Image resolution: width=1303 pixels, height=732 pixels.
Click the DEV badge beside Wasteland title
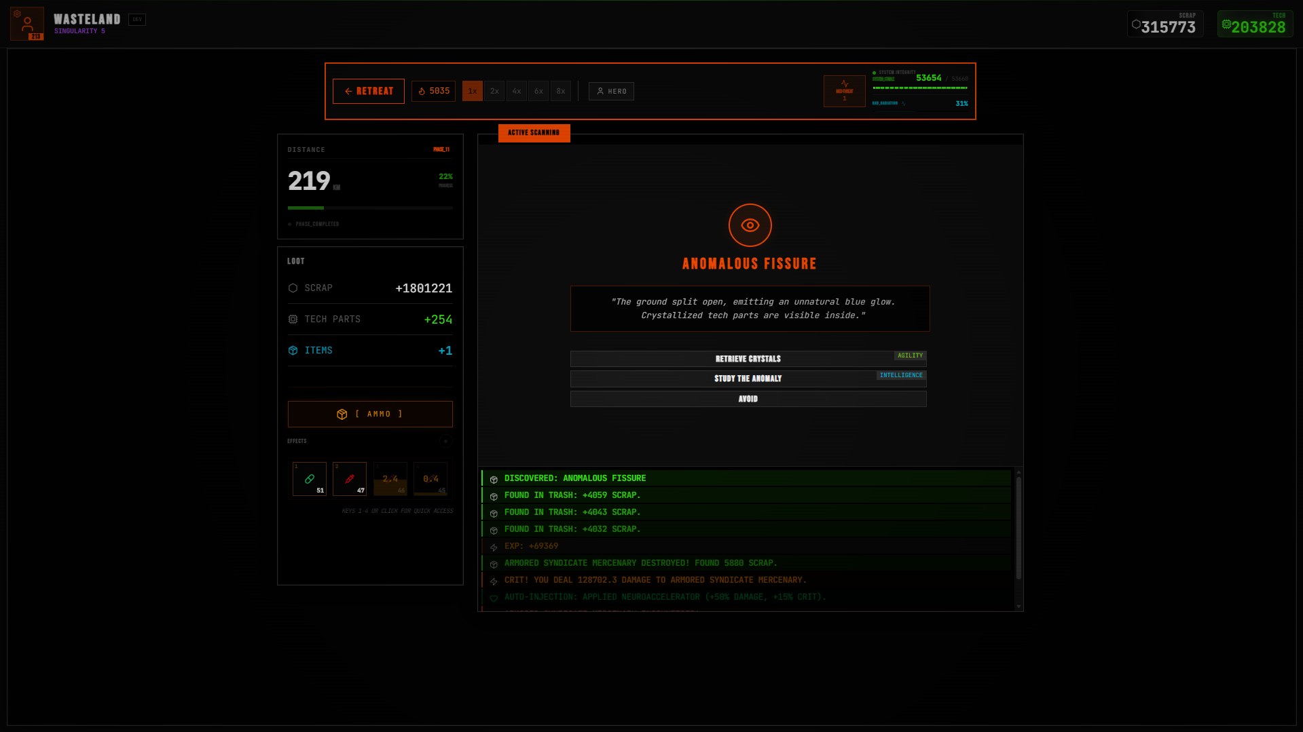pos(137,20)
